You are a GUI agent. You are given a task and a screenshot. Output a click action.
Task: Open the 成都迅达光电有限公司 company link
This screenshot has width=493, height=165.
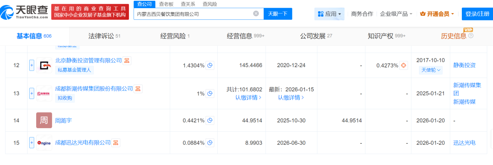[83, 143]
